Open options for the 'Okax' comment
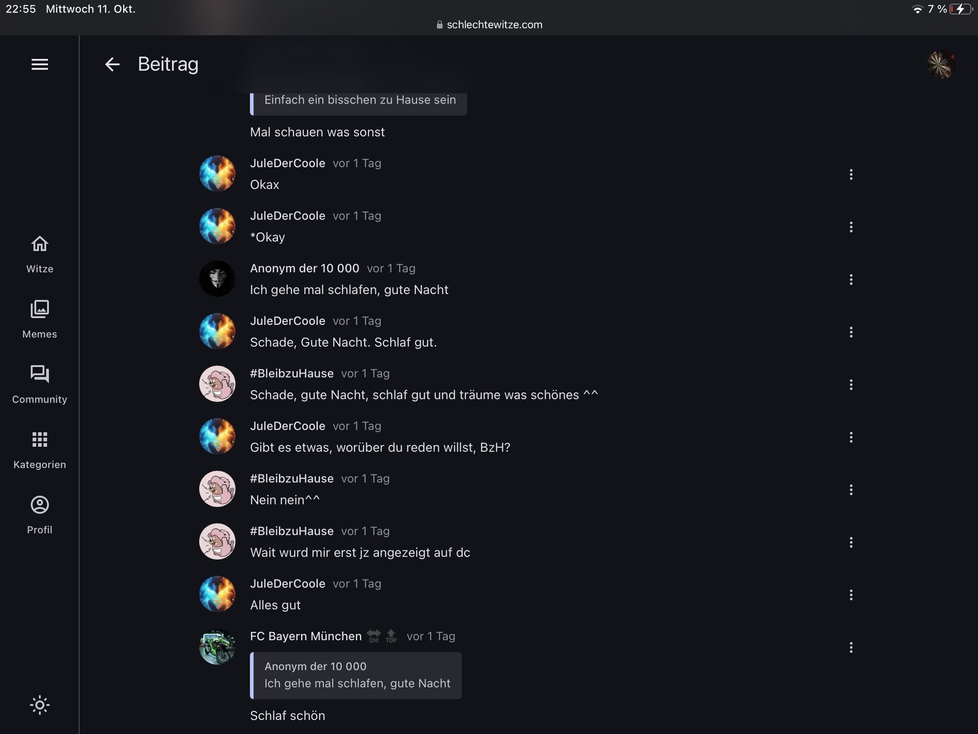Screen dimensions: 978x734 pyautogui.click(x=851, y=175)
